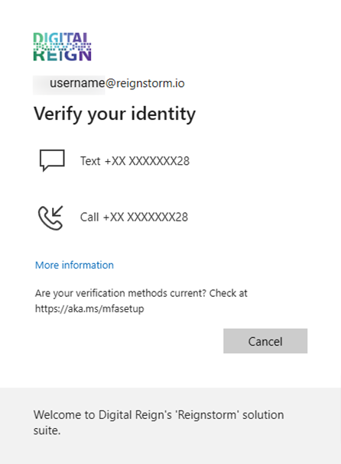Open the More information link
This screenshot has width=341, height=464.
[x=74, y=265]
